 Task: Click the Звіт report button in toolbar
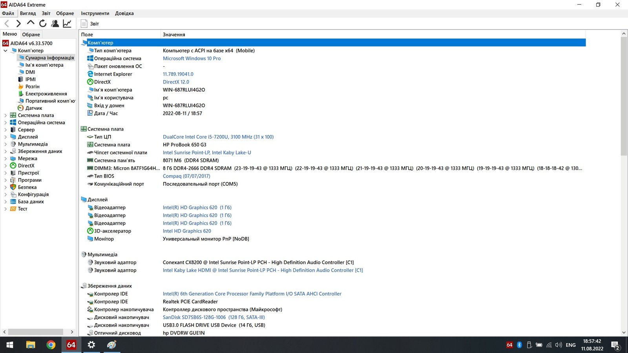90,24
